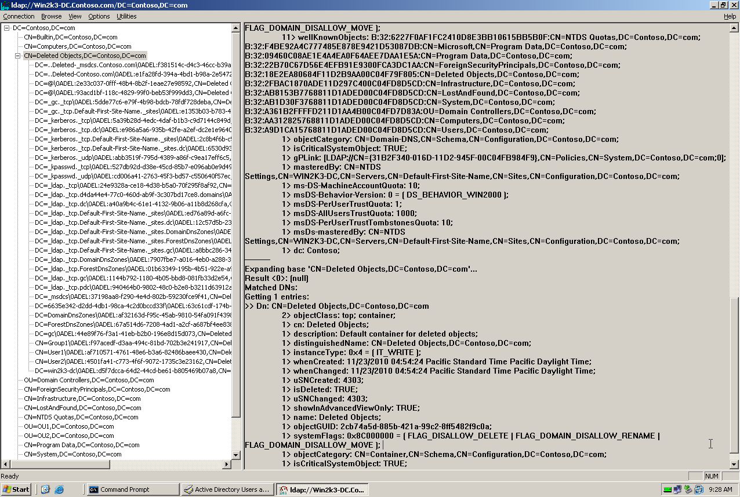Collapse the CN=Deleted Objects tree node
The image size is (740, 497).
(17, 56)
